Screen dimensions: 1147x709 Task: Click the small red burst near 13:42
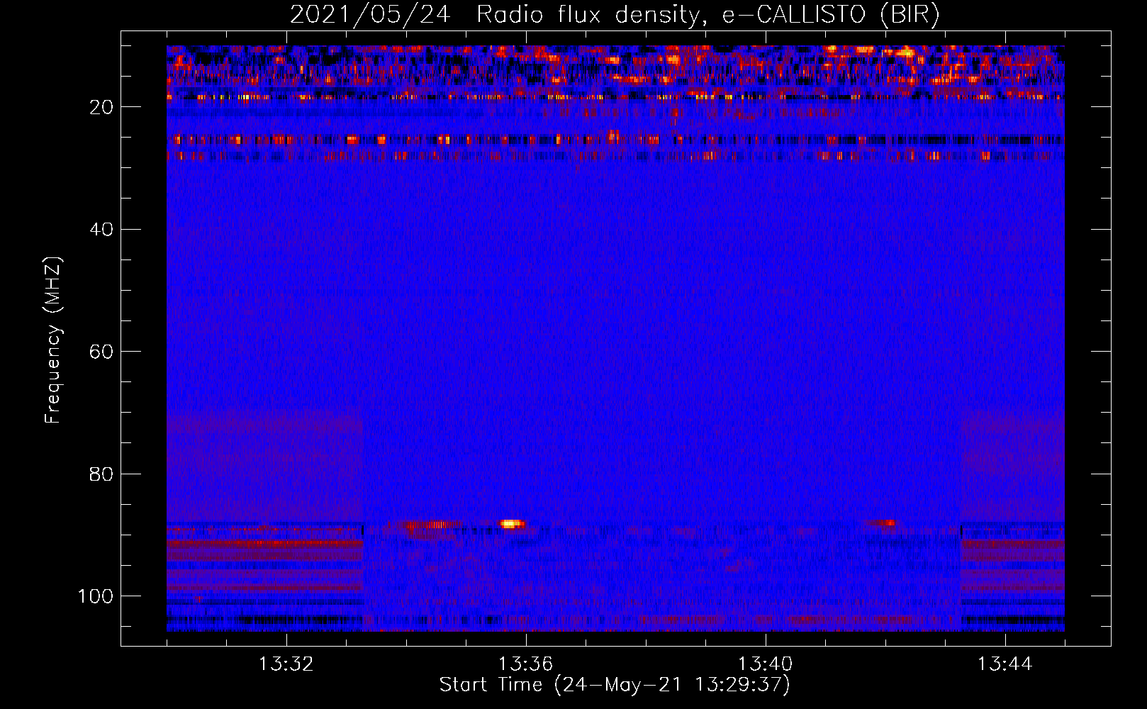point(883,523)
